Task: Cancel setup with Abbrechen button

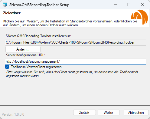Action: tap(136, 113)
